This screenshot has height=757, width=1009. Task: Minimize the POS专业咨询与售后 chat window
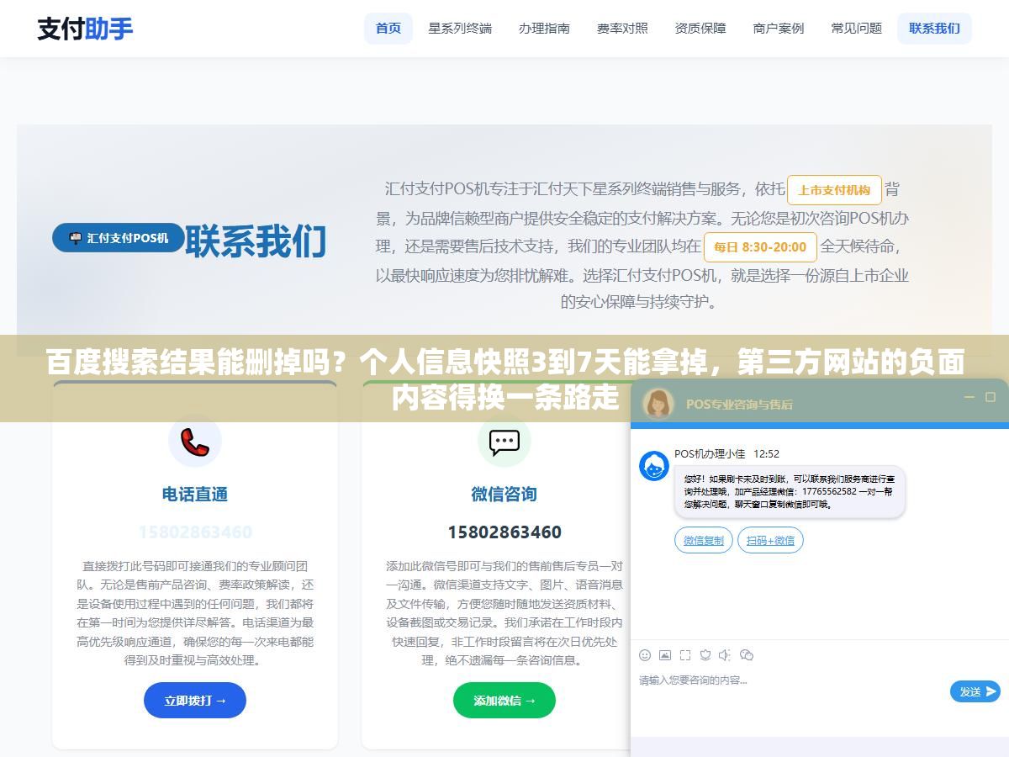[969, 397]
